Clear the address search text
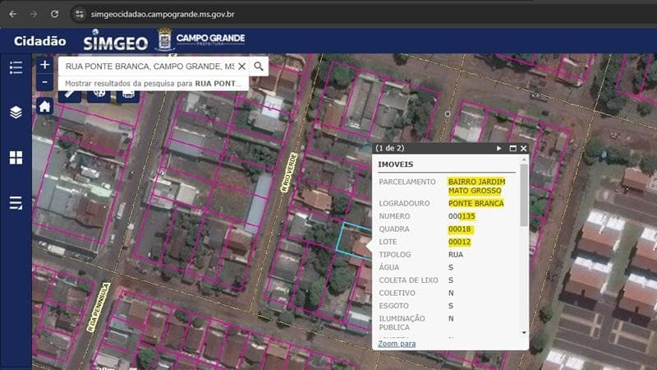Image resolution: width=657 pixels, height=370 pixels. [241, 67]
